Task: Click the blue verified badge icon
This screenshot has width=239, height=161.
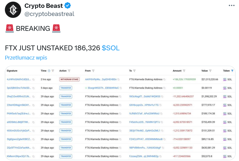Action: 68,6
